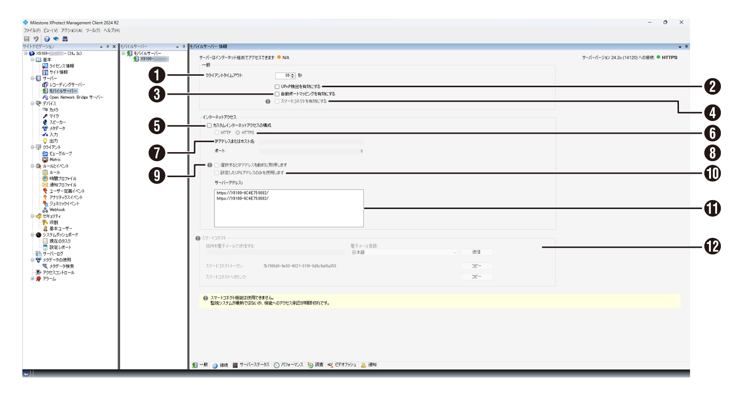Switch to パフォーマンス tab
Viewport: 751px width, 396px height.
[289, 365]
